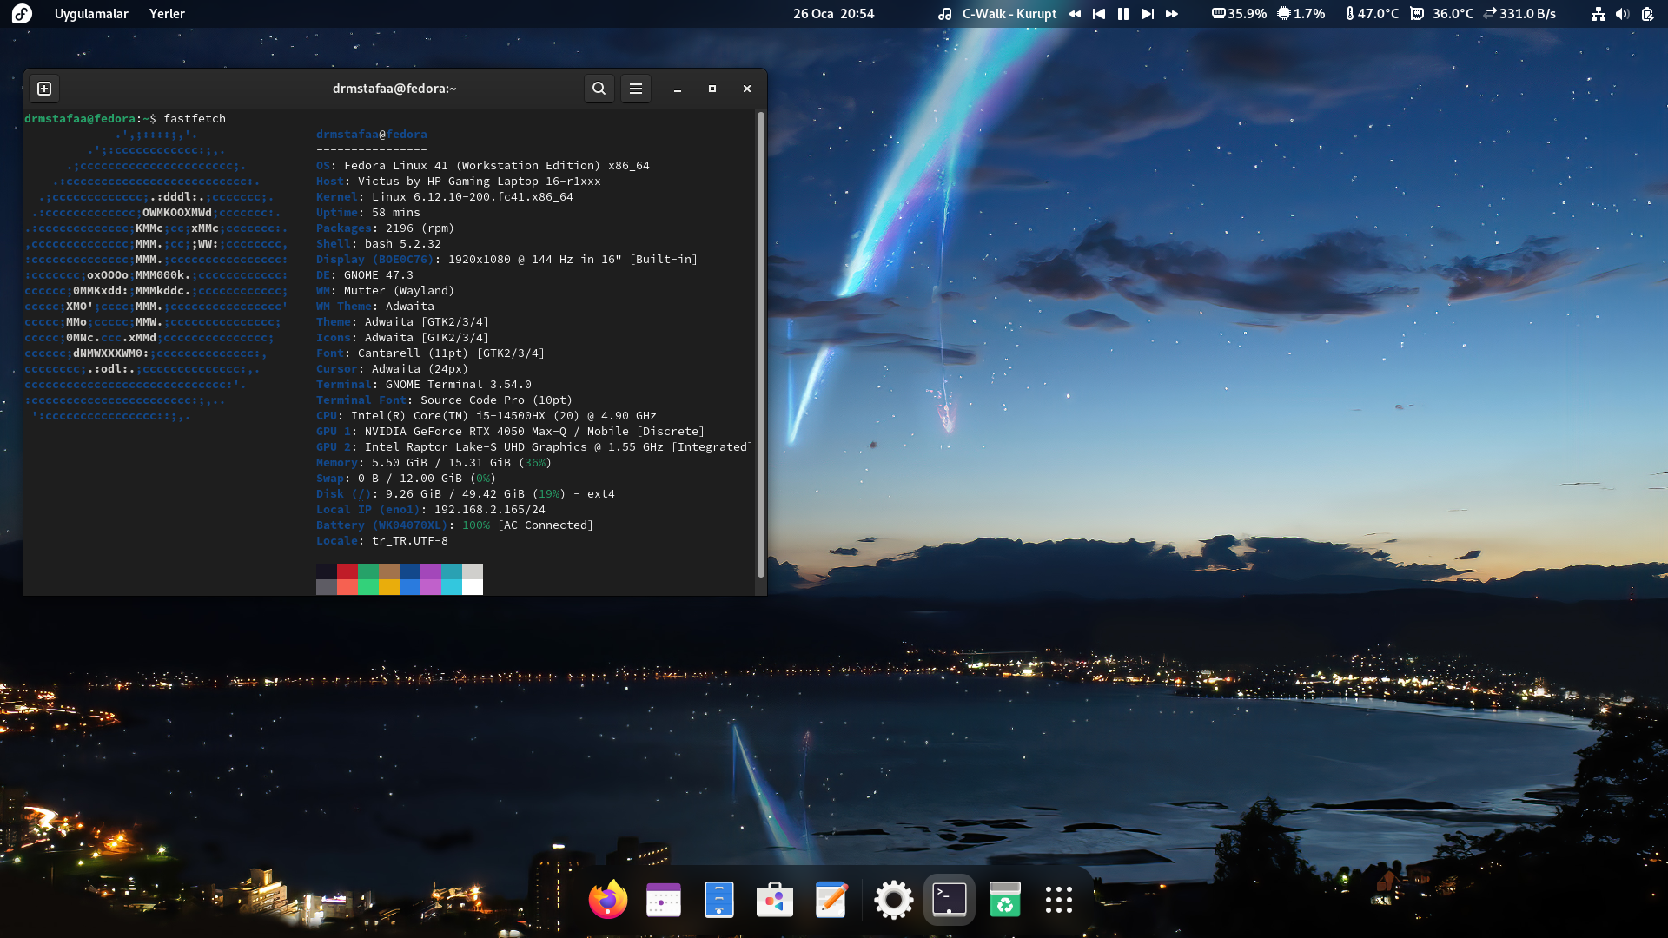The image size is (1668, 938).
Task: Click the WM: Mutter (Wayland) line
Action: coord(386,291)
